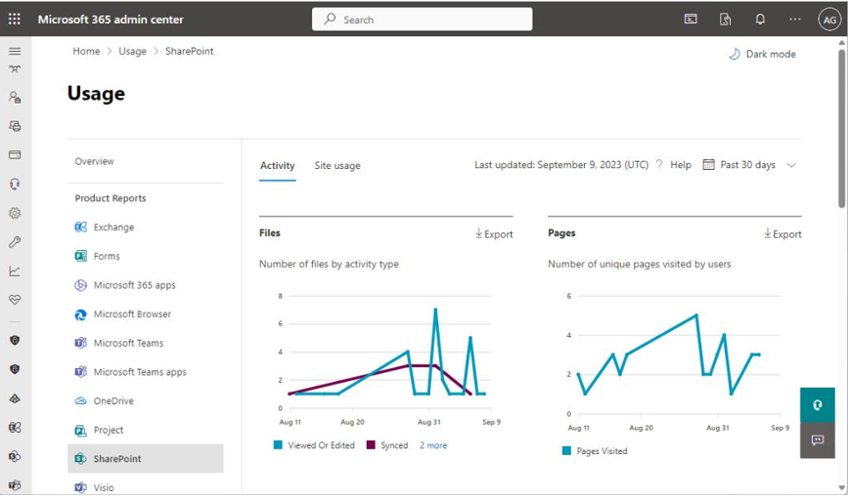851x500 pixels.
Task: Open the header more options ellipsis
Action: (794, 19)
